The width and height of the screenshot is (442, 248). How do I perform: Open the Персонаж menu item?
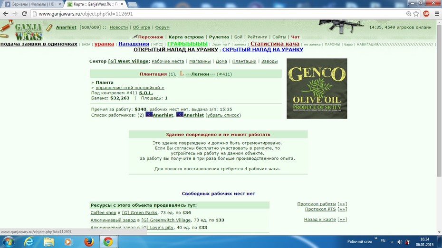tap(151, 37)
